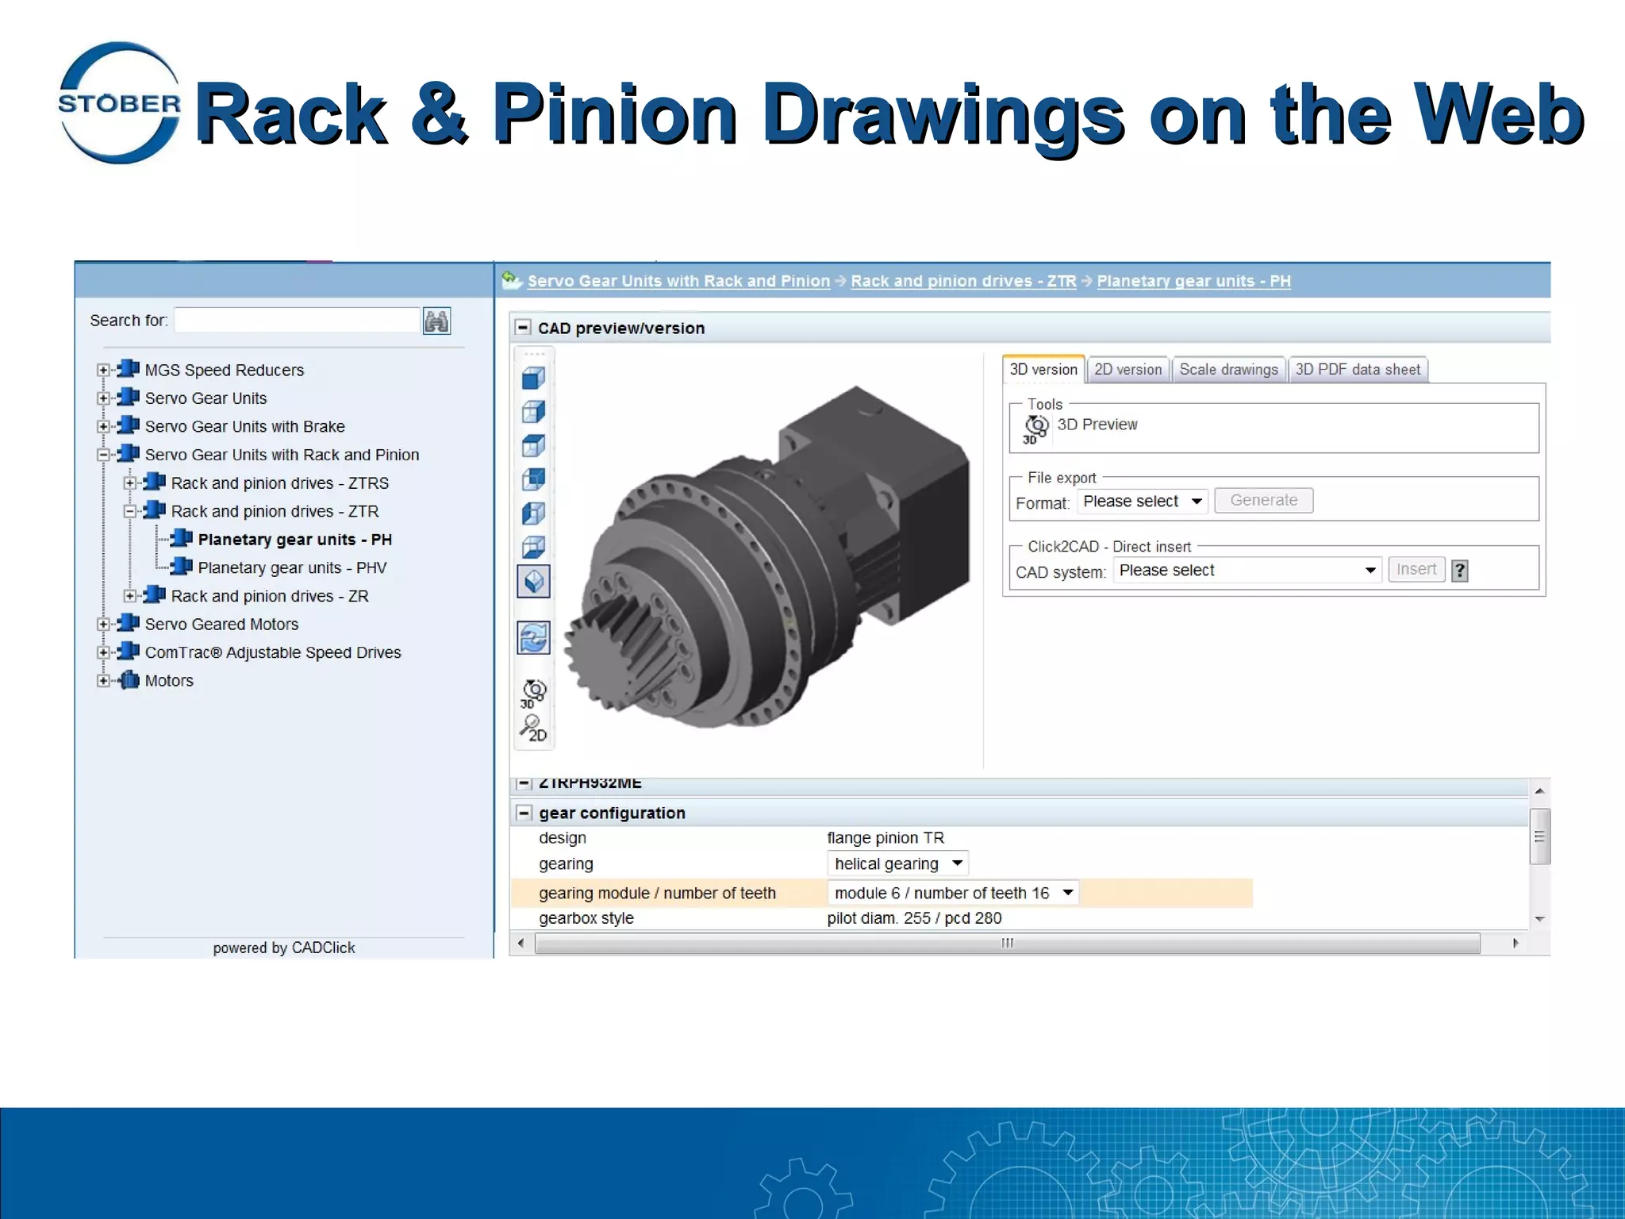Image resolution: width=1625 pixels, height=1219 pixels.
Task: Click the 'pilot diam. 255 / pcd 280' value
Action: [914, 918]
